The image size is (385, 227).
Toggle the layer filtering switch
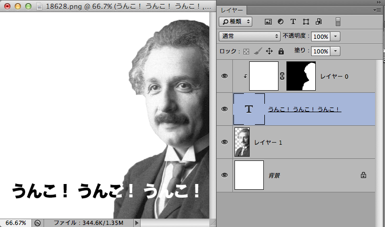click(338, 21)
